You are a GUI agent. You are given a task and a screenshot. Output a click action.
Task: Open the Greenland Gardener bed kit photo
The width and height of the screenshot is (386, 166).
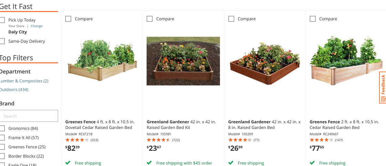[183, 61]
